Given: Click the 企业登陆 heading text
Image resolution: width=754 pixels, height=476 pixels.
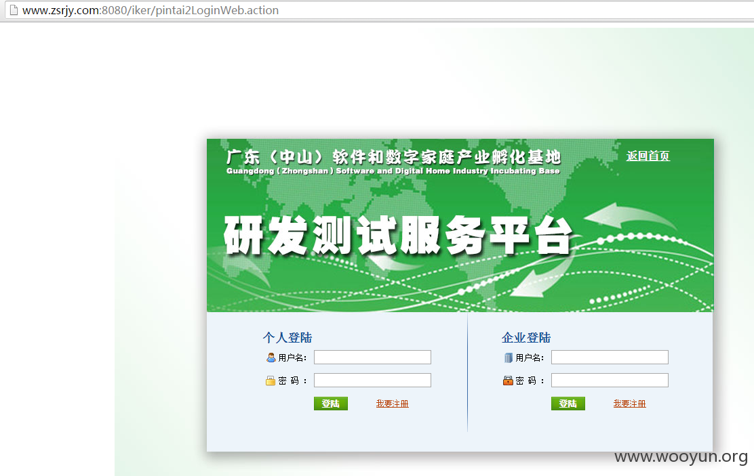Looking at the screenshot, I should point(526,338).
